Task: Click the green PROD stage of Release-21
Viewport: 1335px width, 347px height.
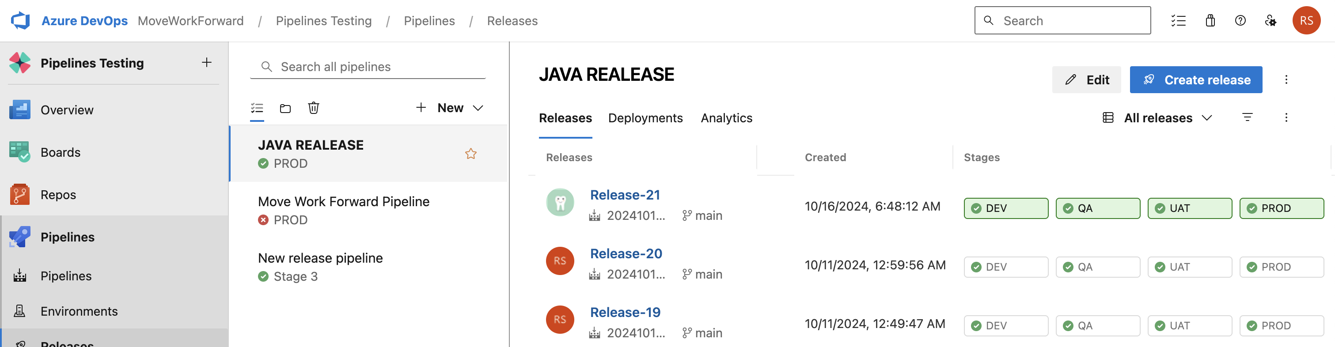Action: click(x=1281, y=208)
